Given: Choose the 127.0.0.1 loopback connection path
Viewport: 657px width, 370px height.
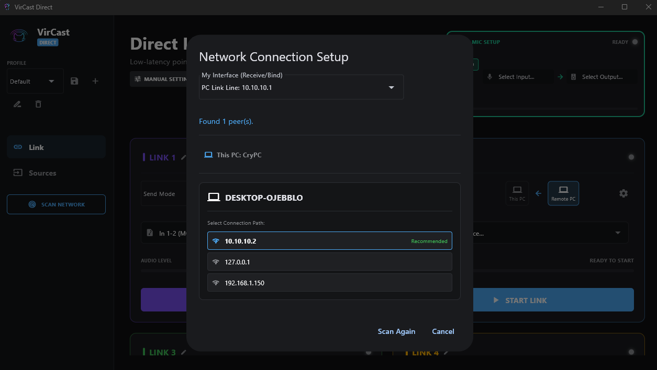Looking at the screenshot, I should point(329,262).
